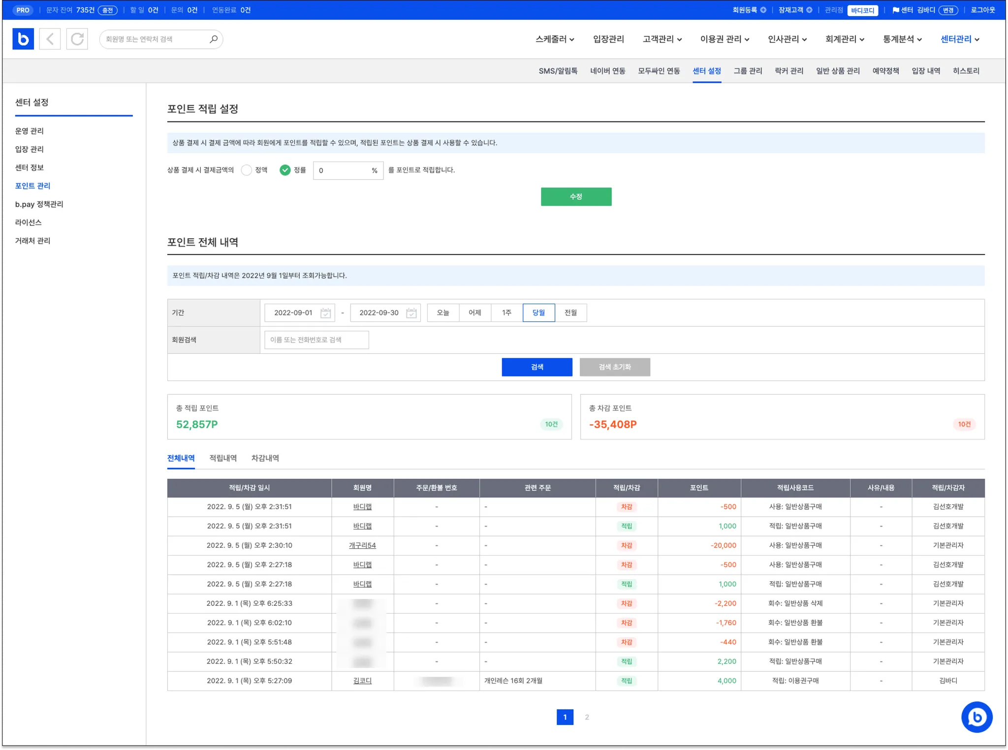1008x750 pixels.
Task: Switch to the 차감내역 tab
Action: pos(265,458)
